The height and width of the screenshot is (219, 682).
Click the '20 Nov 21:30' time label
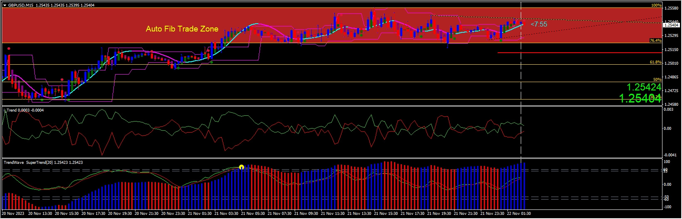(147, 214)
